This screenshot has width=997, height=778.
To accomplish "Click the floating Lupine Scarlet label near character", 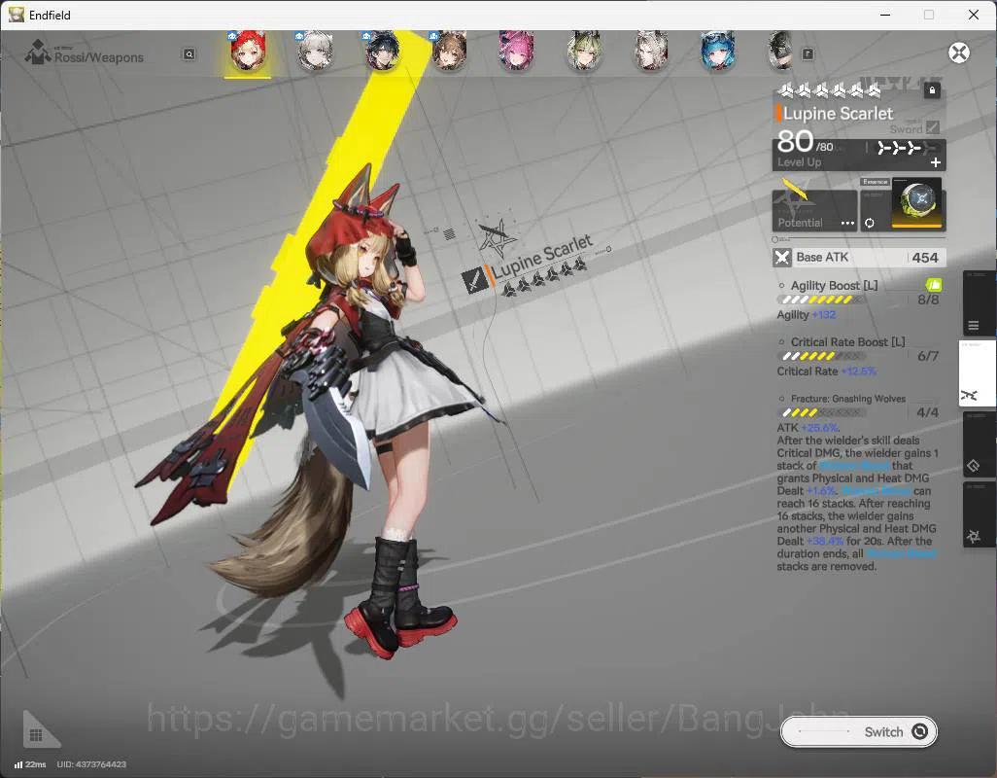I will tap(541, 257).
